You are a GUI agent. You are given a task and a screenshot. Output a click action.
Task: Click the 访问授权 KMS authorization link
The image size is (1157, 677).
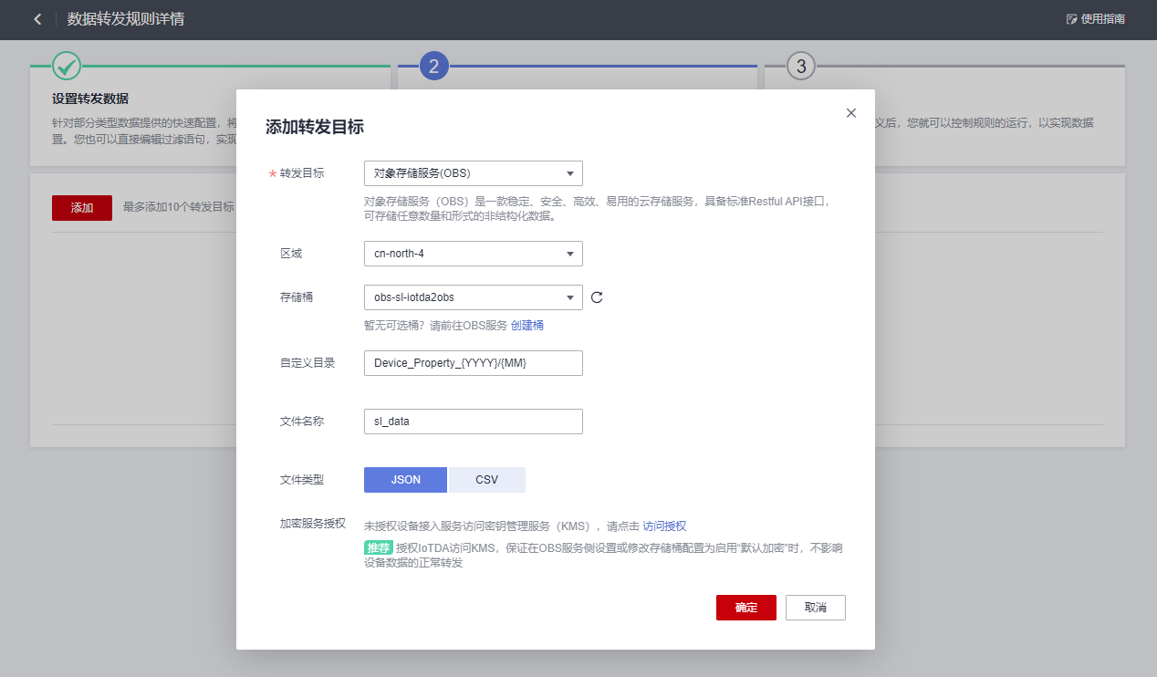coord(665,526)
